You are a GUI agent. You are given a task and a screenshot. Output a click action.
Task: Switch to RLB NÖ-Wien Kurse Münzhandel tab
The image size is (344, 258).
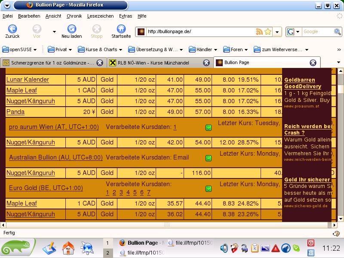pos(155,63)
